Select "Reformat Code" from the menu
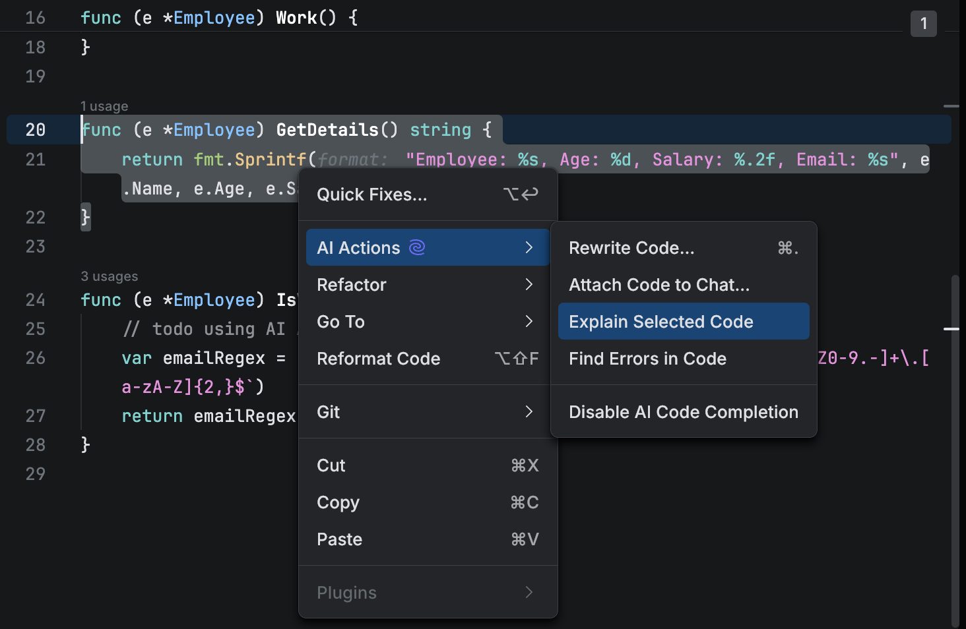Viewport: 966px width, 629px height. coord(378,359)
